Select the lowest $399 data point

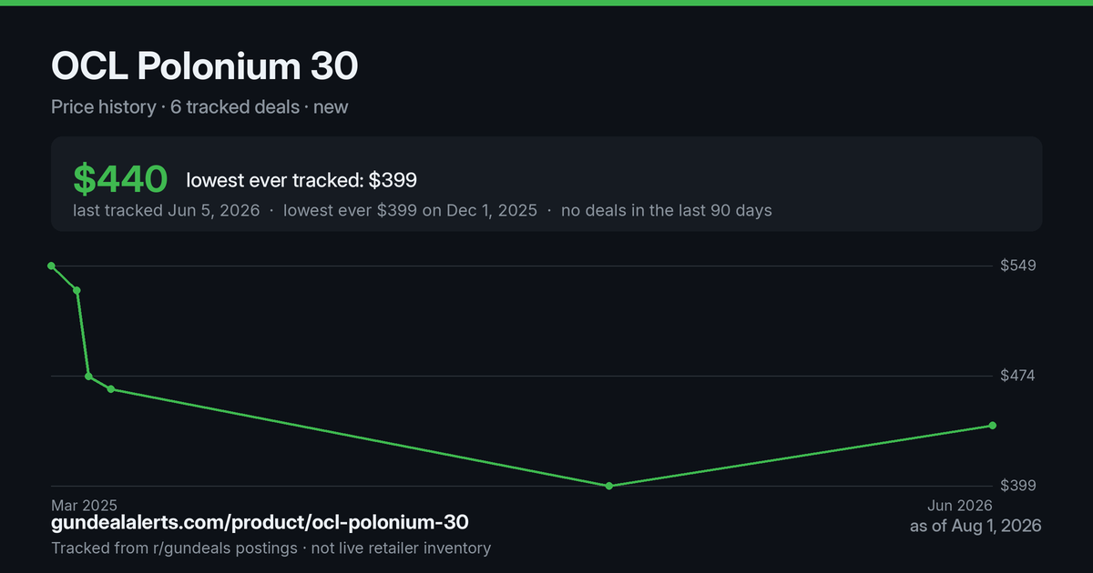[x=609, y=486]
